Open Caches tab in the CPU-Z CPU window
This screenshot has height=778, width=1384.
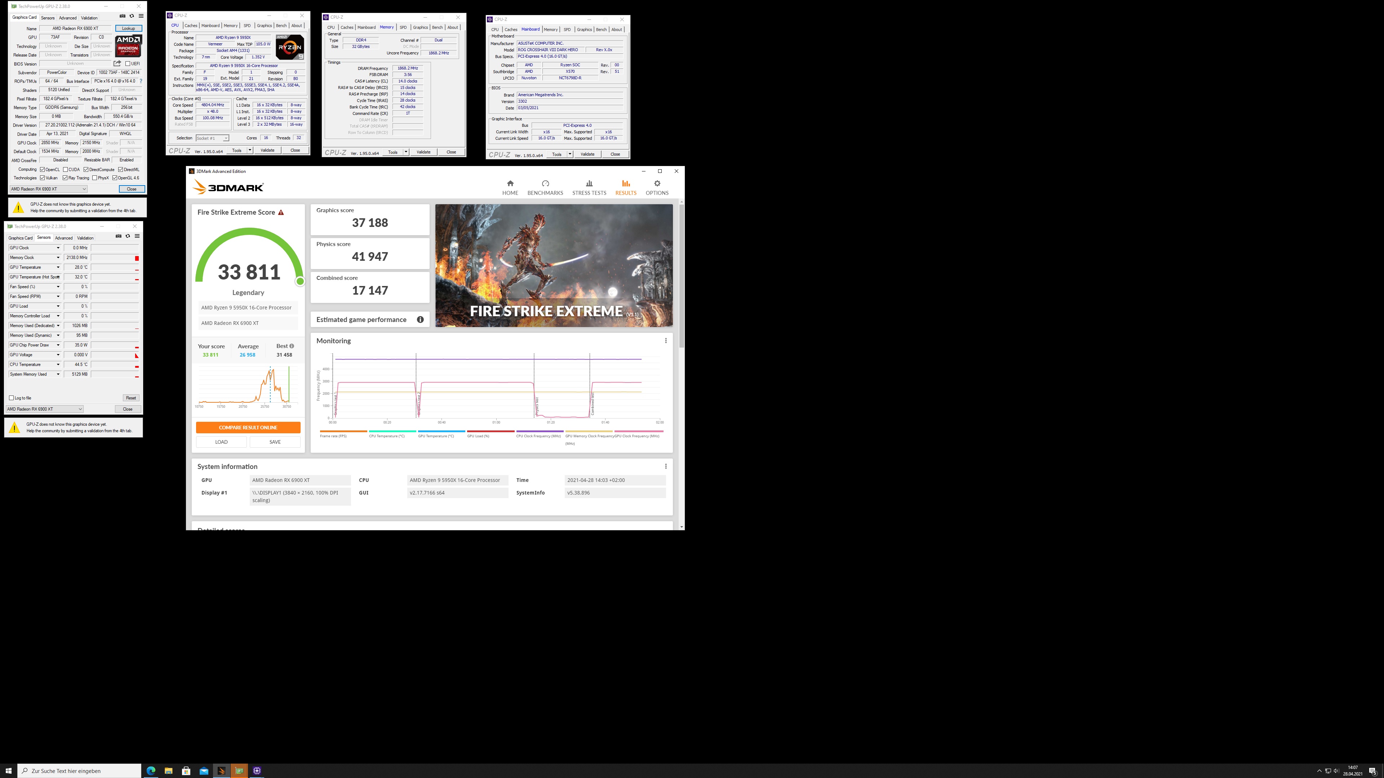(191, 25)
